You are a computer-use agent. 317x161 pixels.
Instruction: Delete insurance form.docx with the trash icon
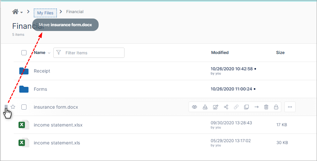[x=266, y=107]
